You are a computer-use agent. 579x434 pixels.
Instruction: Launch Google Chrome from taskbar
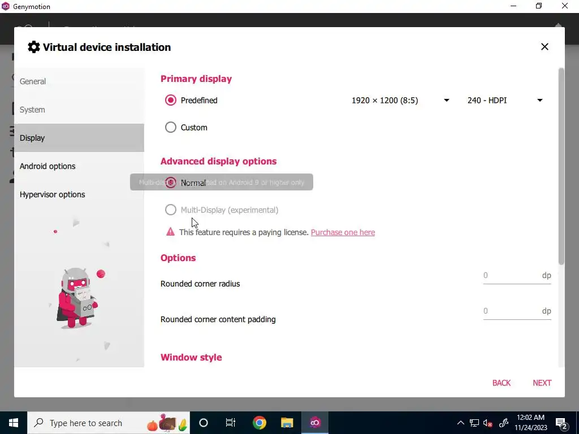pyautogui.click(x=259, y=423)
